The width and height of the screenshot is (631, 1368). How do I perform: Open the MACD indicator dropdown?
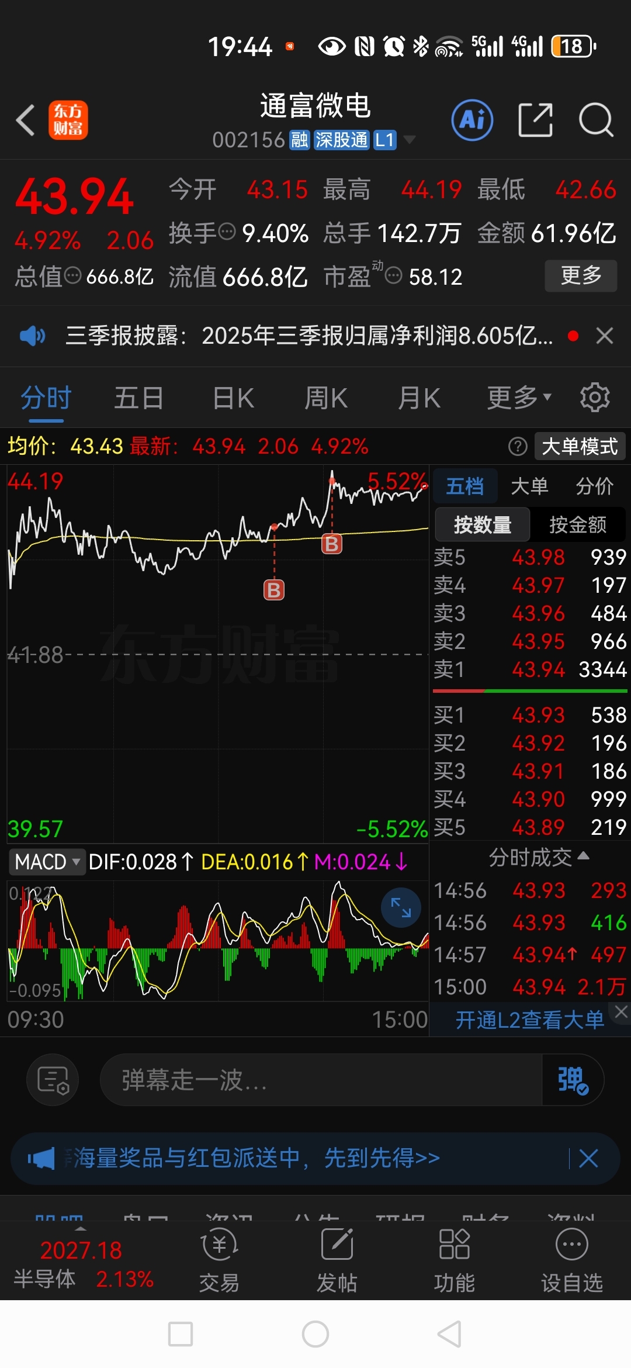coord(47,862)
